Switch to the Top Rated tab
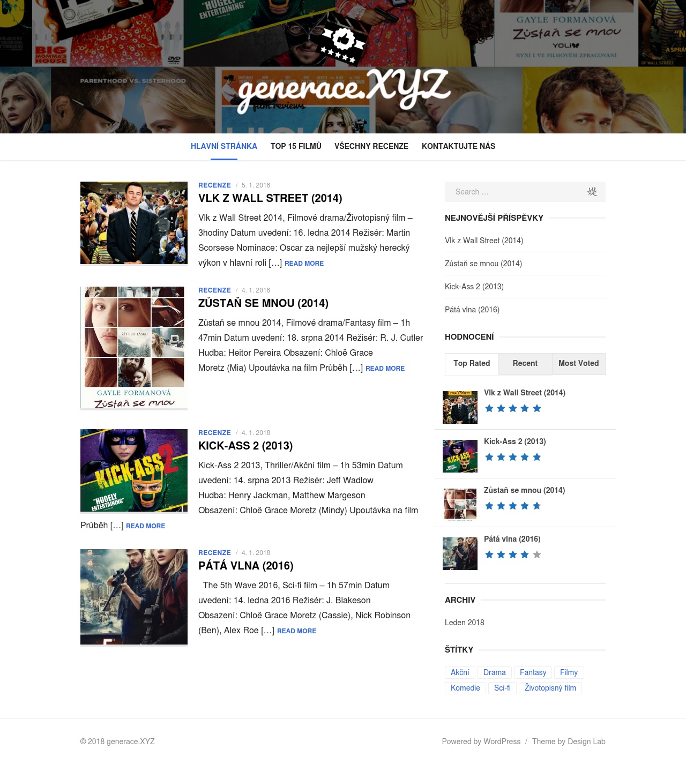This screenshot has width=686, height=764. coord(472,364)
